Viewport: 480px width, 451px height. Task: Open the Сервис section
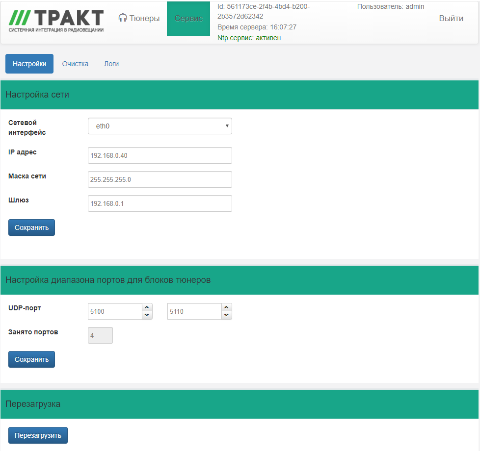[188, 18]
